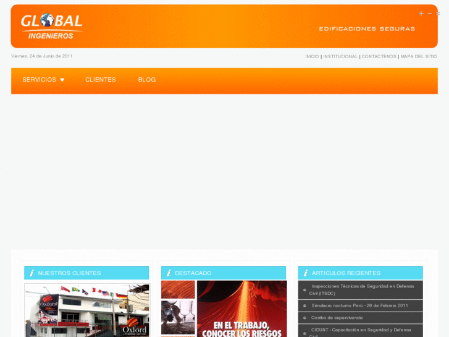Image resolution: width=449 pixels, height=337 pixels.
Task: Click the Nuestros Clientes heading
Action: click(x=69, y=273)
